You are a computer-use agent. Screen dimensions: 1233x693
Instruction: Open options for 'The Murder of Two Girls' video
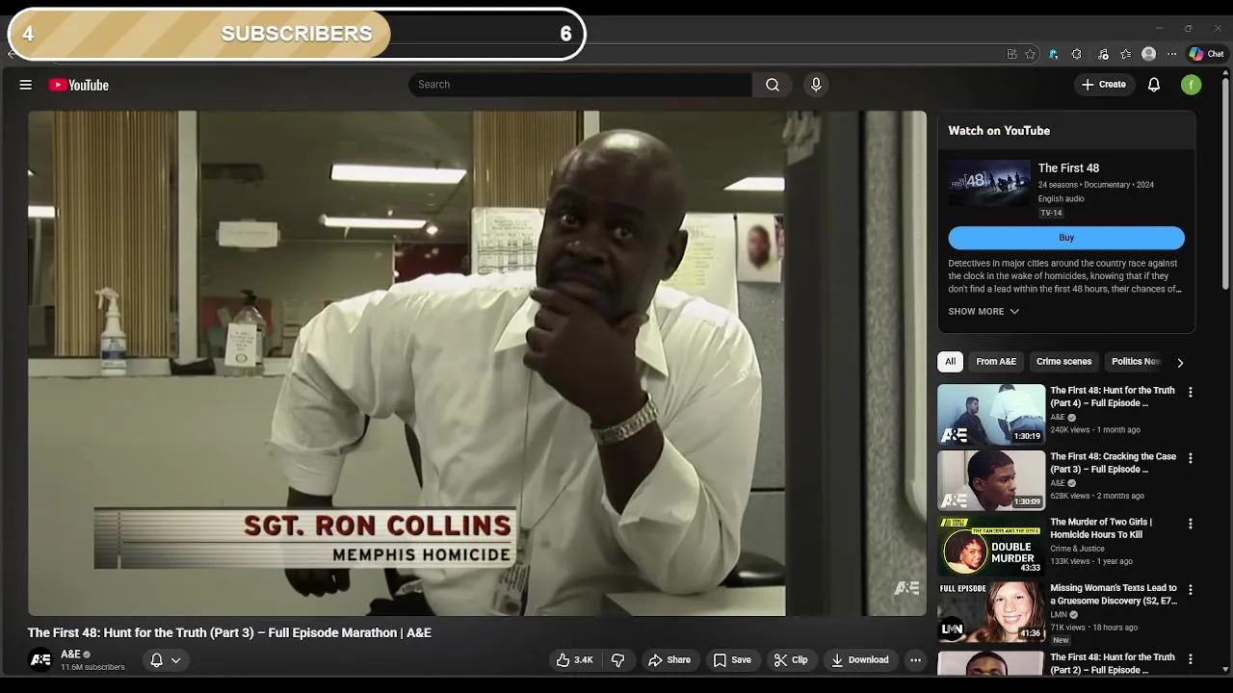[x=1191, y=525]
